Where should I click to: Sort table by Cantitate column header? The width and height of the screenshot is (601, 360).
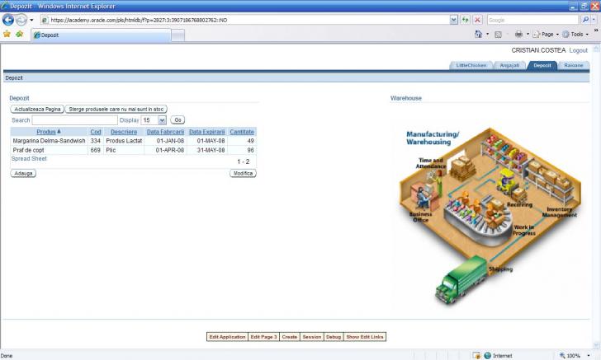click(242, 132)
